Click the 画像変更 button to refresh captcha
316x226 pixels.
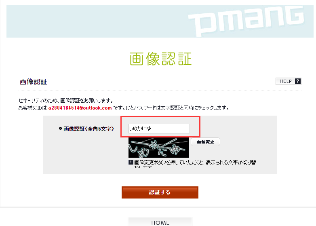click(205, 142)
